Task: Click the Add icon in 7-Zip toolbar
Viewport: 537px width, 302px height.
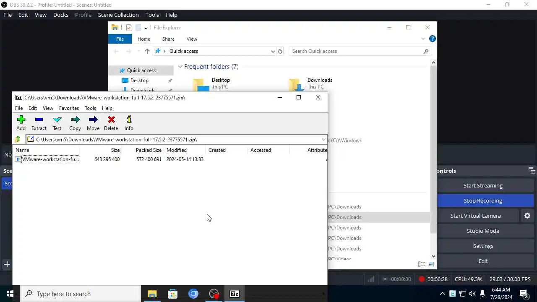Action: (21, 120)
